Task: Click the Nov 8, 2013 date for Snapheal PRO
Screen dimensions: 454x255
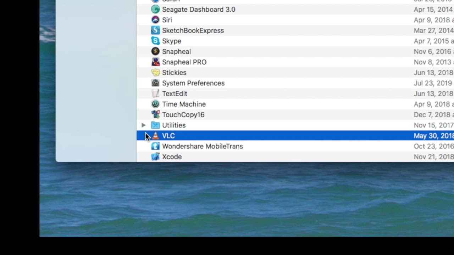Action: pos(434,62)
